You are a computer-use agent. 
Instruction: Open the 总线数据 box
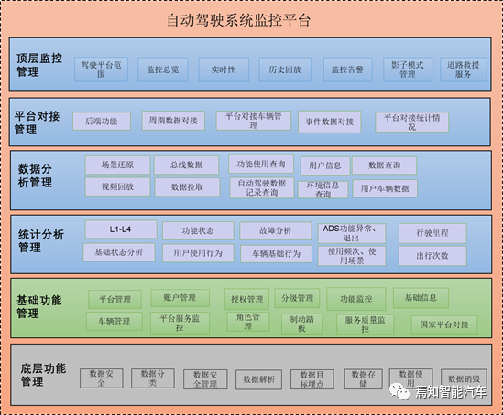186,165
